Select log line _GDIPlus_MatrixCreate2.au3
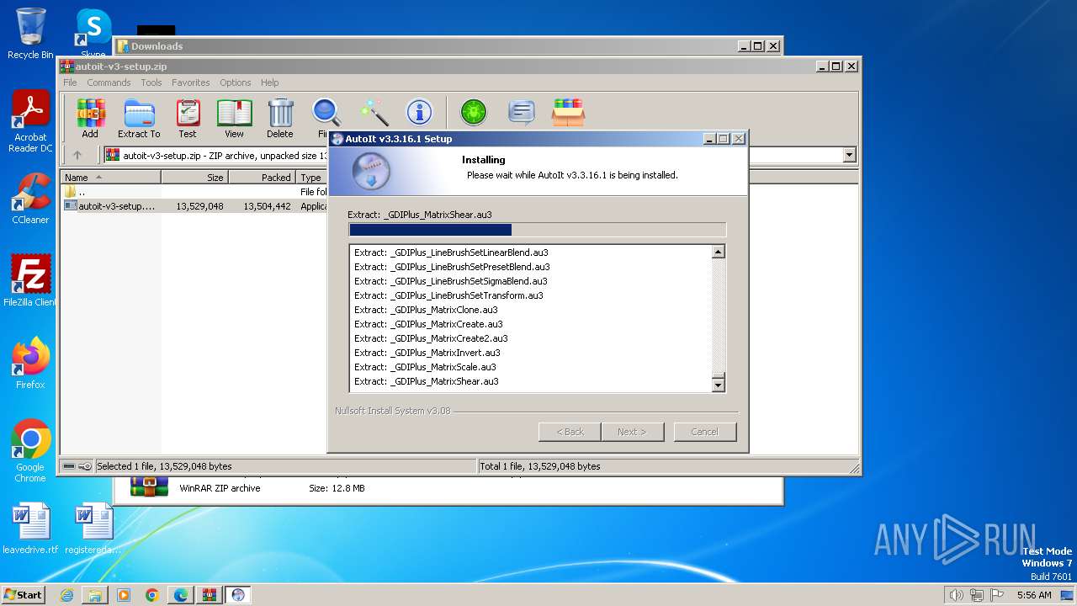 click(x=431, y=338)
